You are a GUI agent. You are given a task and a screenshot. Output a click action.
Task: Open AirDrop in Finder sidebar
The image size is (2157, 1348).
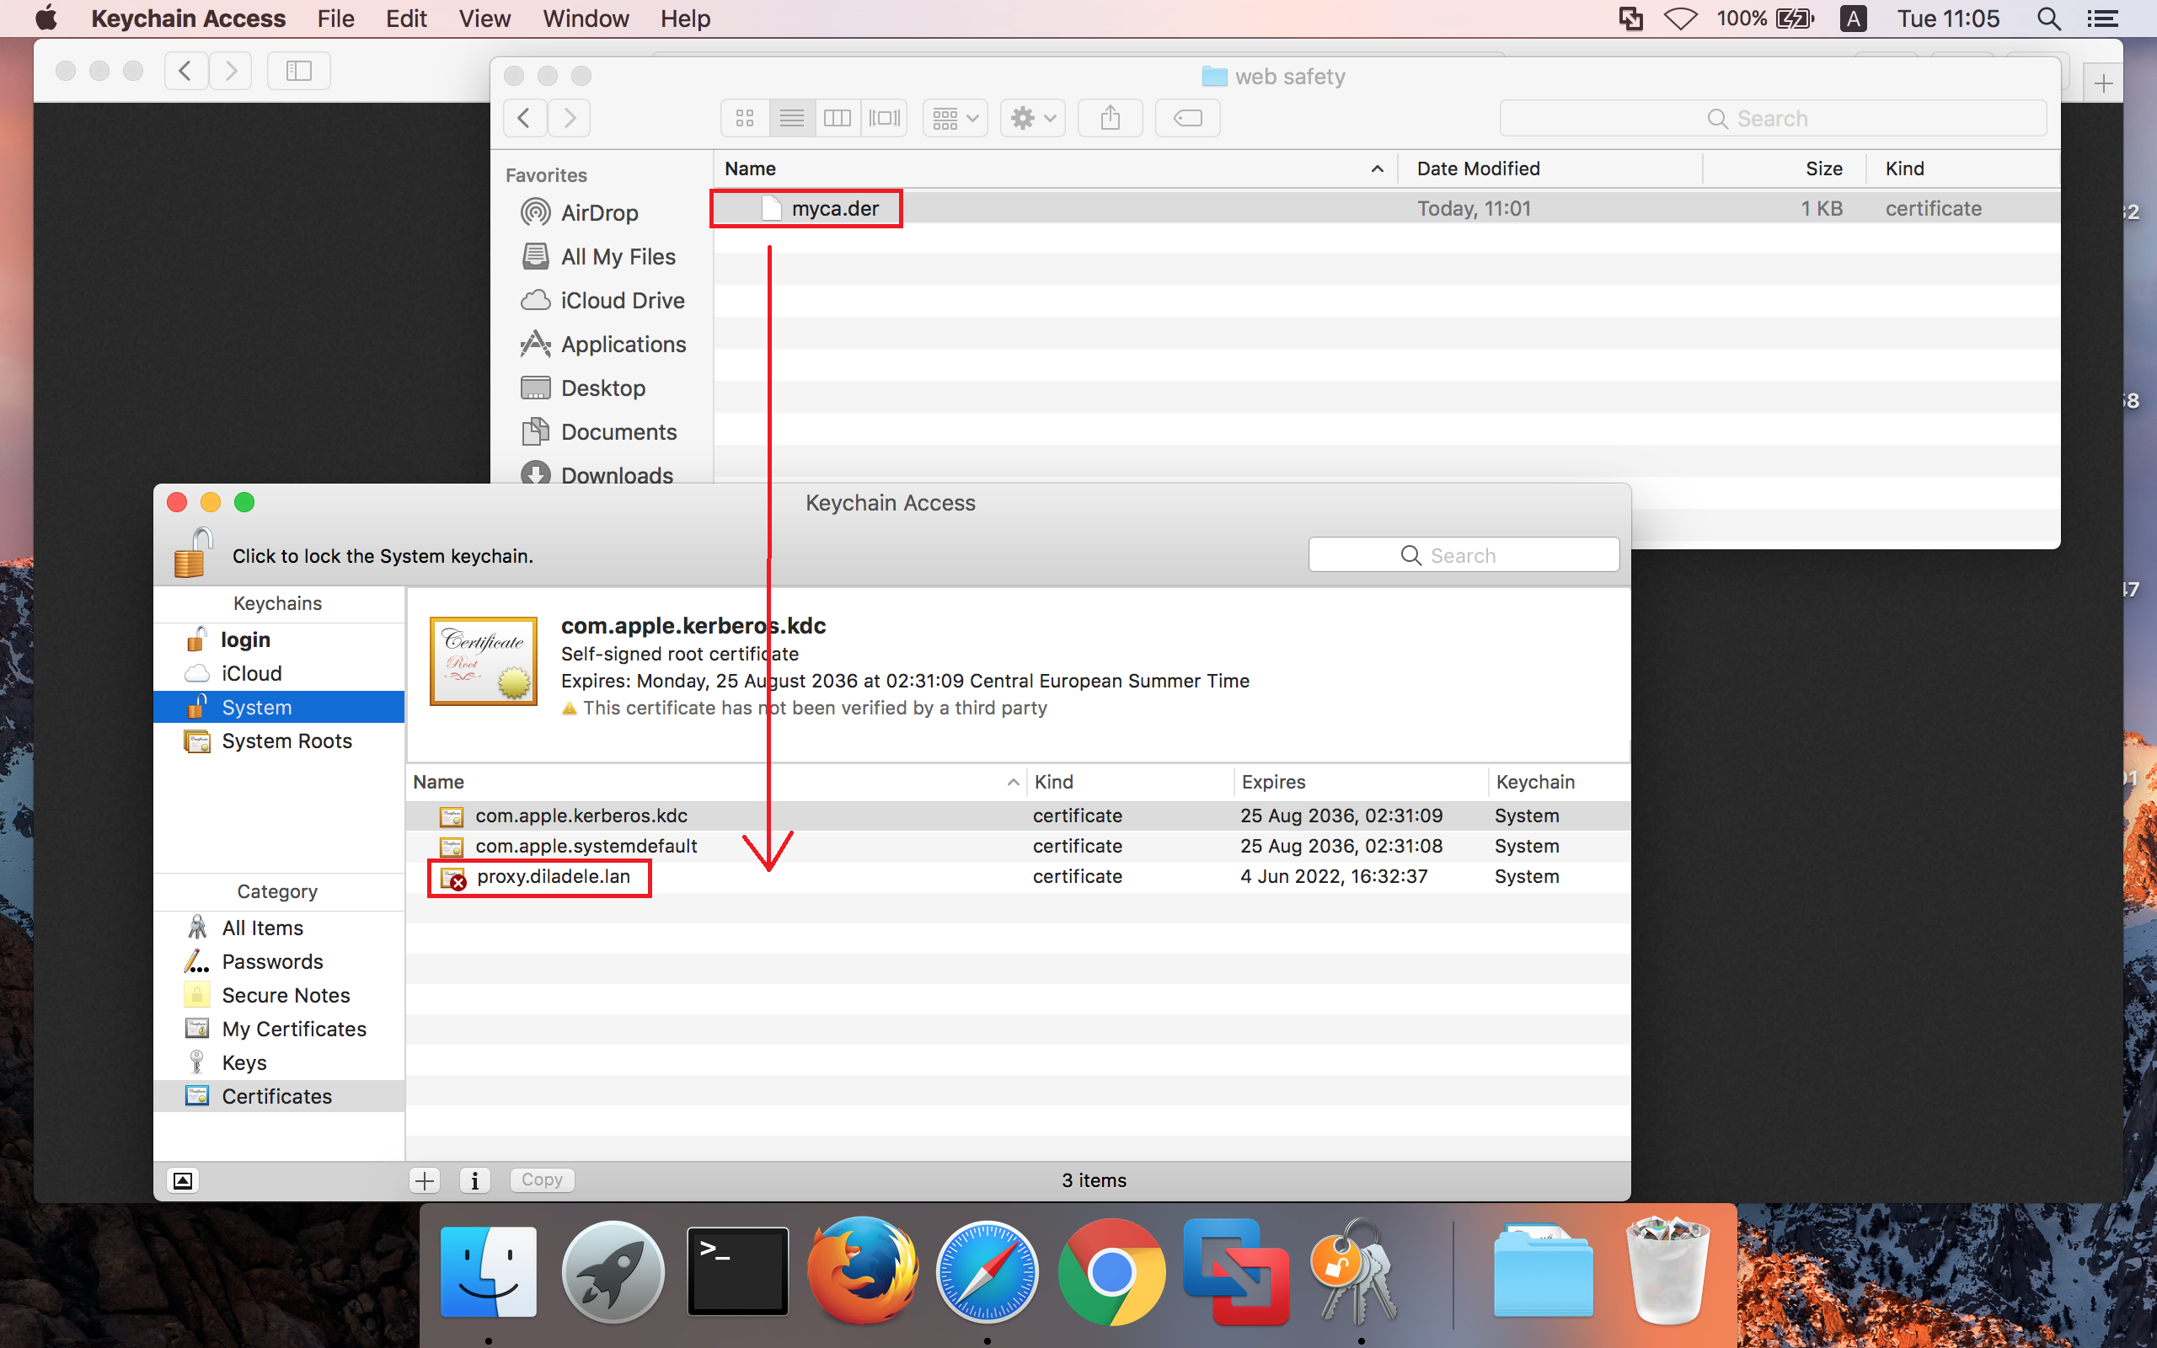[599, 213]
